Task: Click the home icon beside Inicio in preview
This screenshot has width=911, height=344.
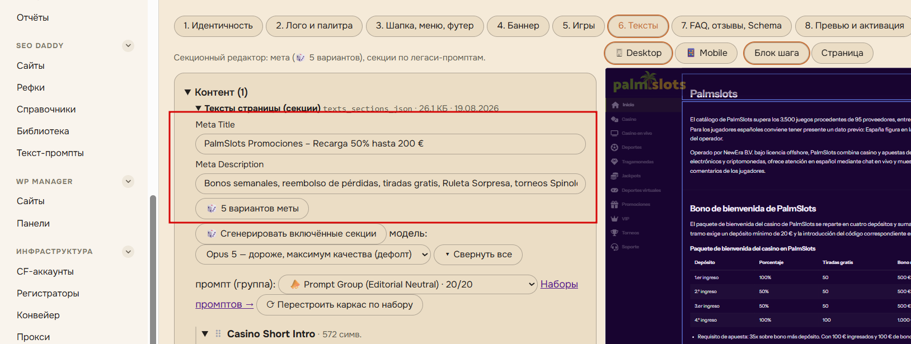Action: point(615,105)
